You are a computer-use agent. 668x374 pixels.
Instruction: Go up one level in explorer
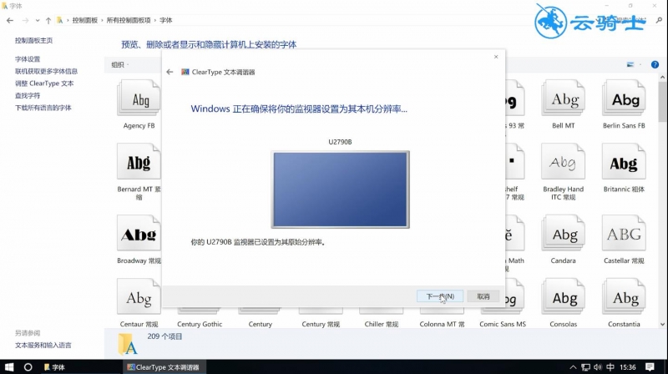pos(48,20)
